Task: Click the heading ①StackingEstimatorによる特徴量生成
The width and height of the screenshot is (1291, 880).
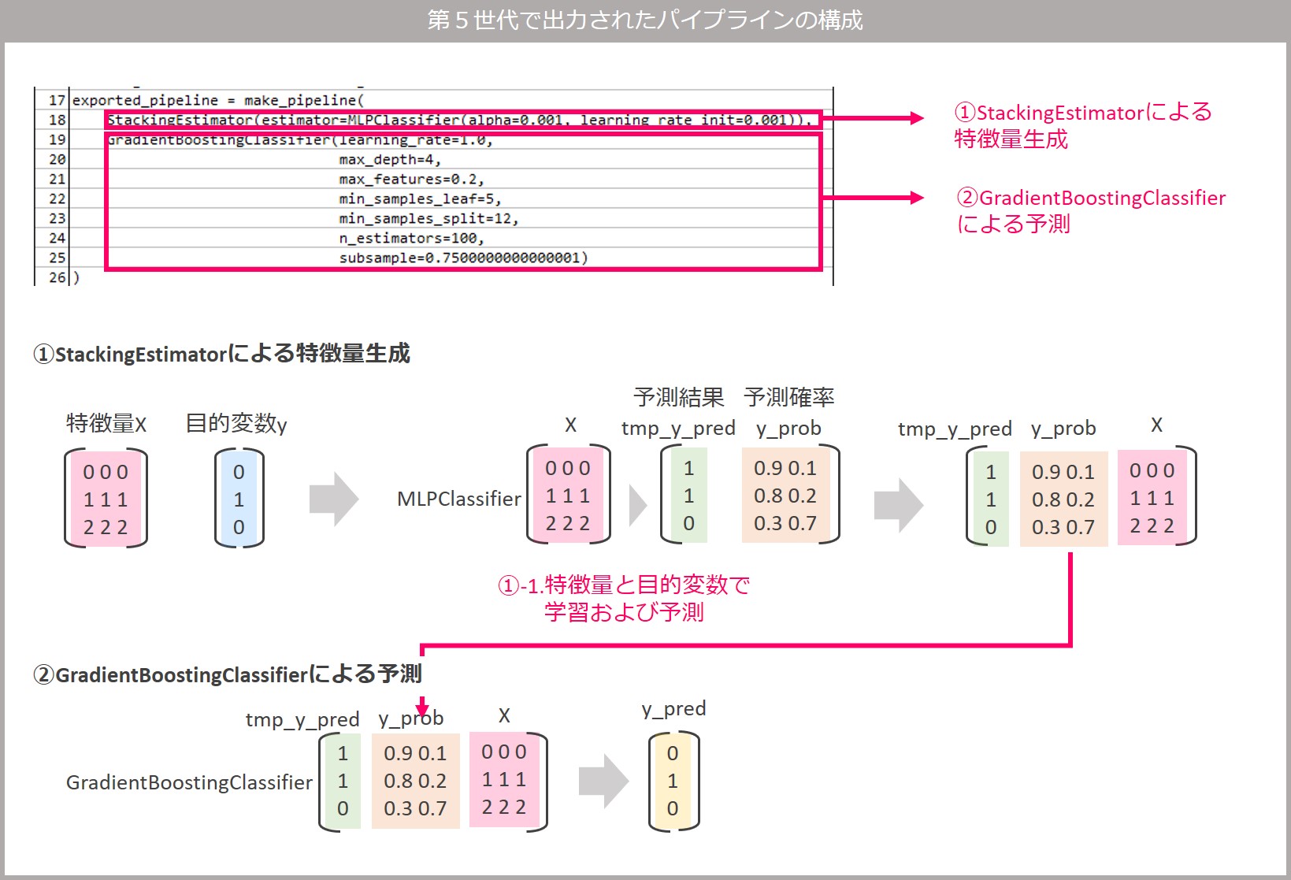Action: pos(221,354)
